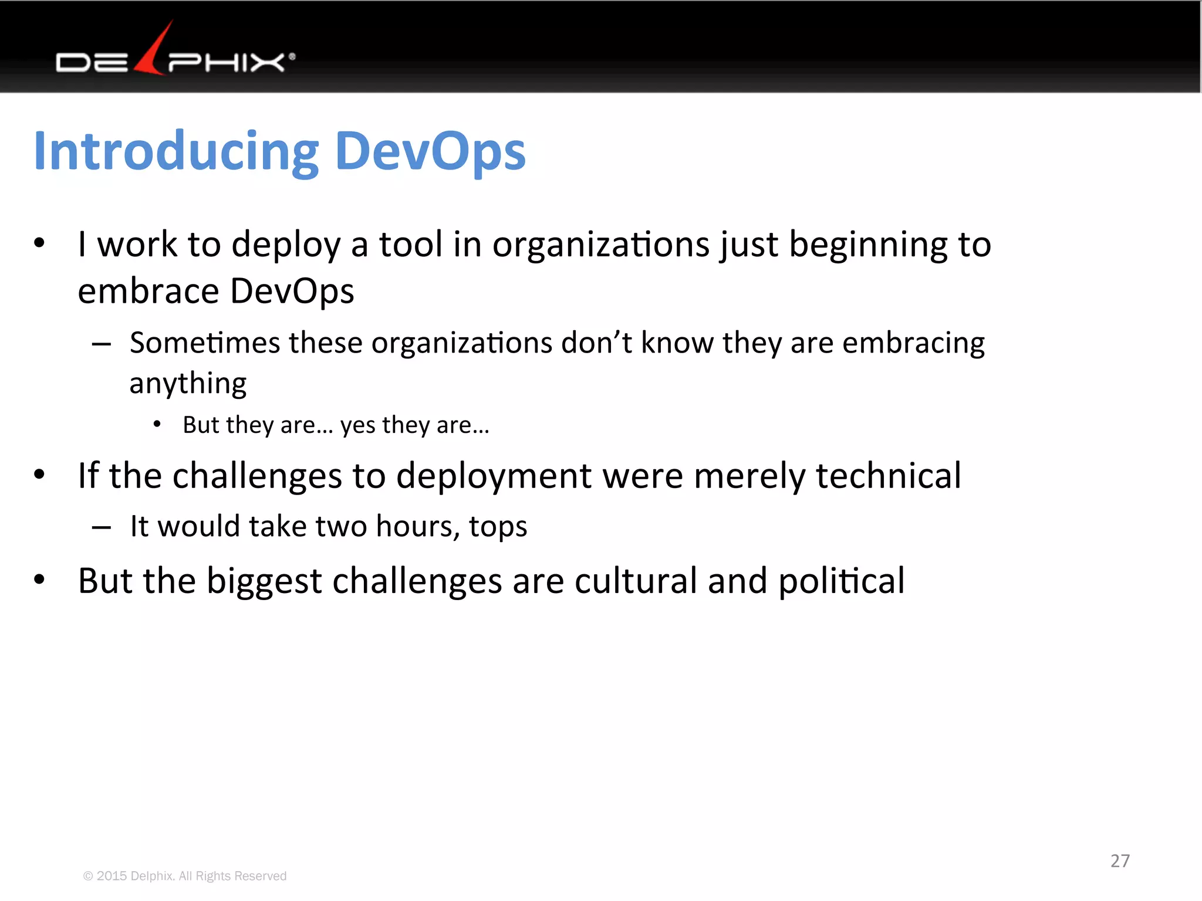Click bullet 'I work to deploy a tool in organizations'
This screenshot has height=901, width=1202.
coord(535,245)
